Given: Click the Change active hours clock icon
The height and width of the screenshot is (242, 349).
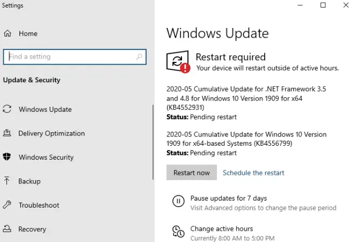Looking at the screenshot, I should click(x=178, y=231).
